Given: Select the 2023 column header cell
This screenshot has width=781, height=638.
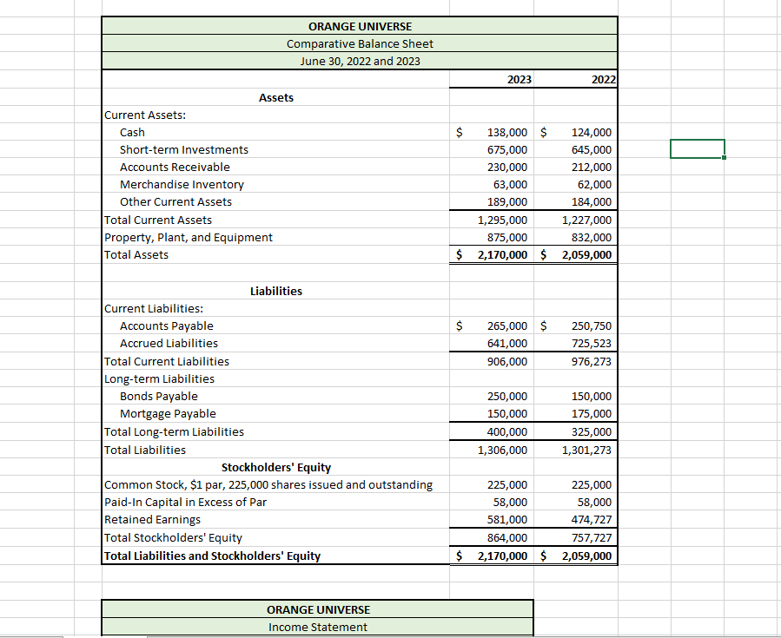Looking at the screenshot, I should [491, 79].
